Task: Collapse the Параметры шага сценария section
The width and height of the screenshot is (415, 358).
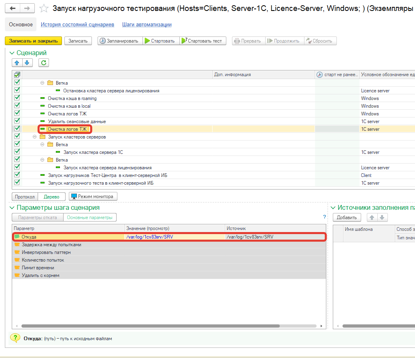Action: (12, 208)
